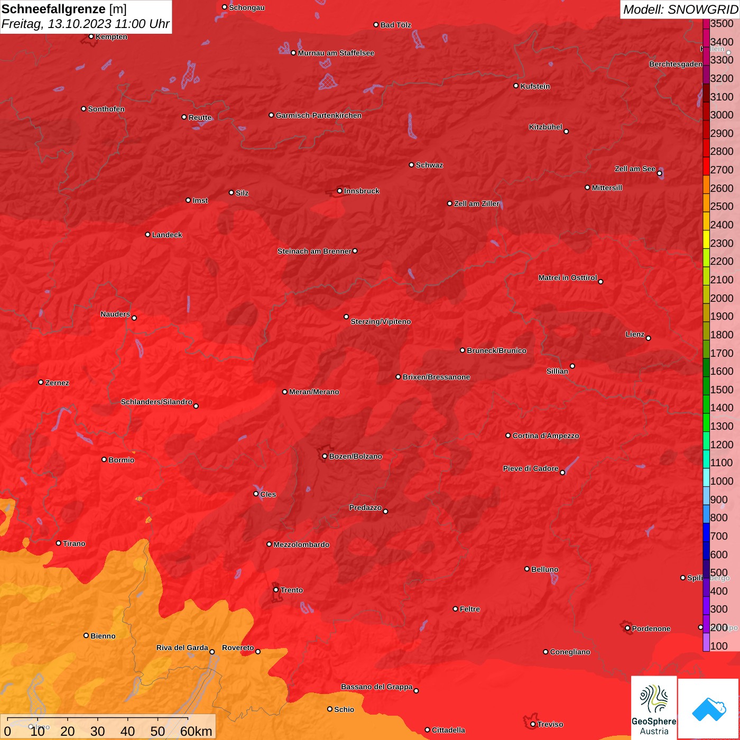This screenshot has width=740, height=740.
Task: Click the "Sterzing/Vipiteno" map label
Action: 381,321
